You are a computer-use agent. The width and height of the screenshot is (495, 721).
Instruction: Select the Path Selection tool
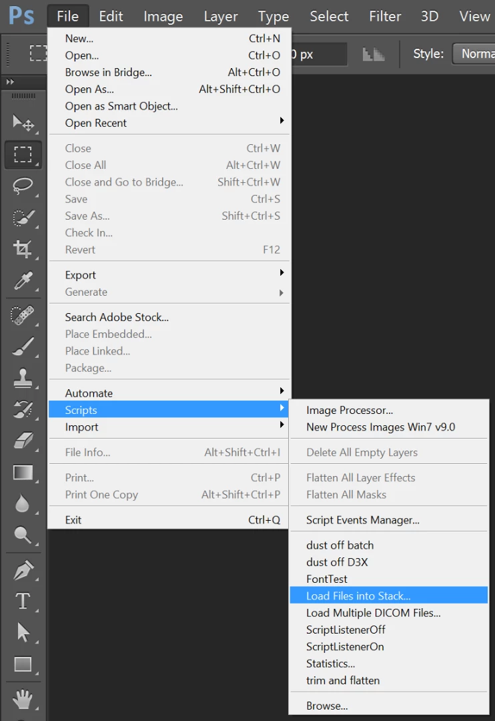(x=23, y=633)
